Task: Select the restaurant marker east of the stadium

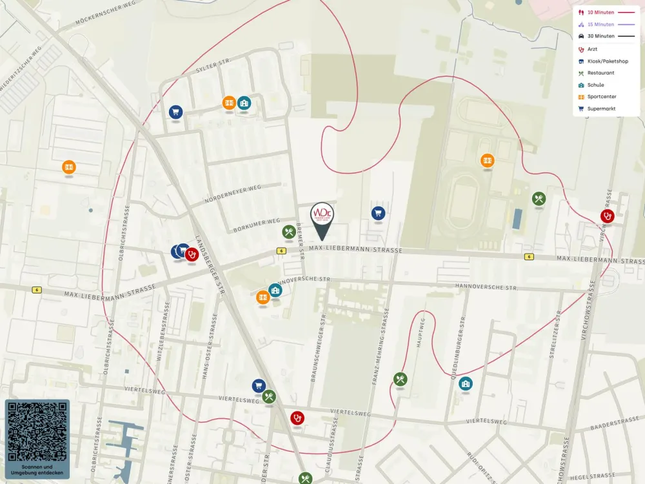Action: click(539, 199)
